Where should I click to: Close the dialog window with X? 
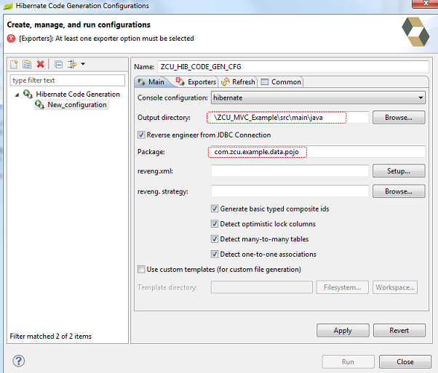click(425, 4)
